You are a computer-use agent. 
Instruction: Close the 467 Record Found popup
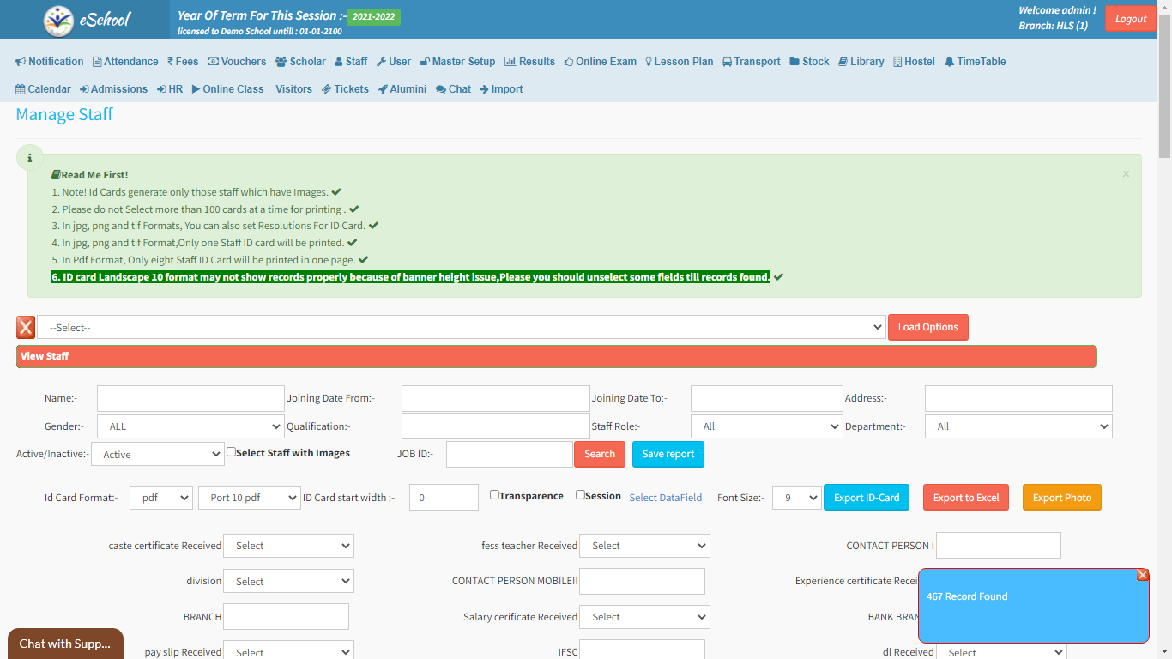[1142, 575]
